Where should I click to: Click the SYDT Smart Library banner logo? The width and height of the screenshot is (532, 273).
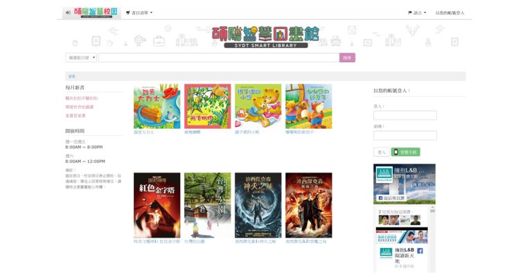(x=266, y=37)
